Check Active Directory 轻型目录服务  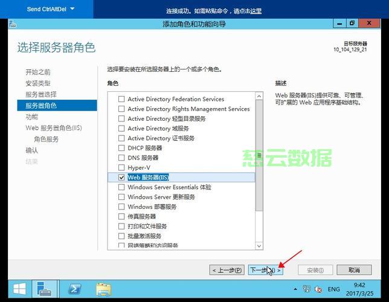121,118
